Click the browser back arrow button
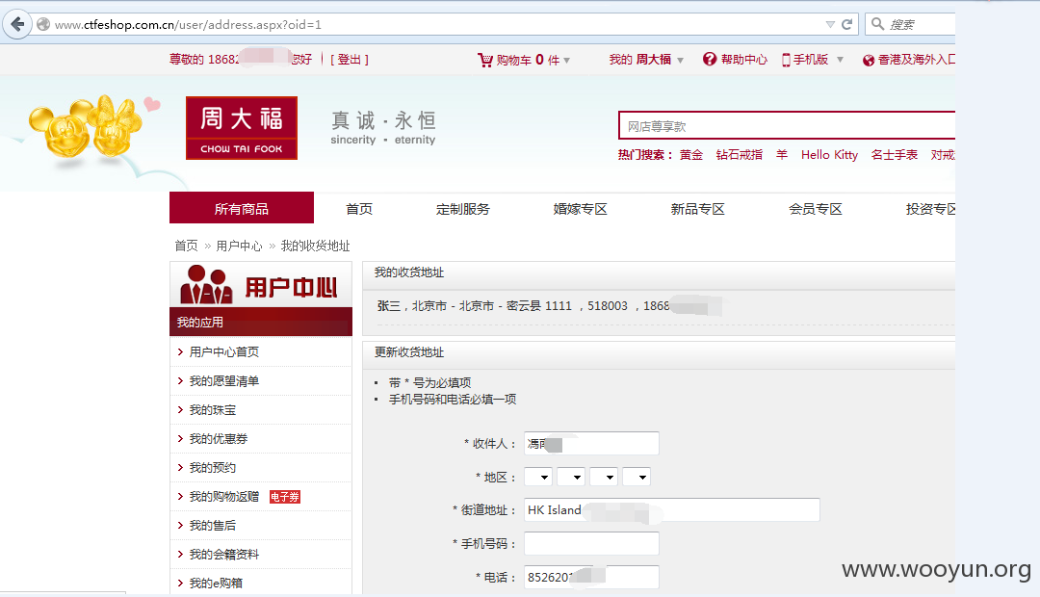The height and width of the screenshot is (597, 1040). tap(17, 24)
